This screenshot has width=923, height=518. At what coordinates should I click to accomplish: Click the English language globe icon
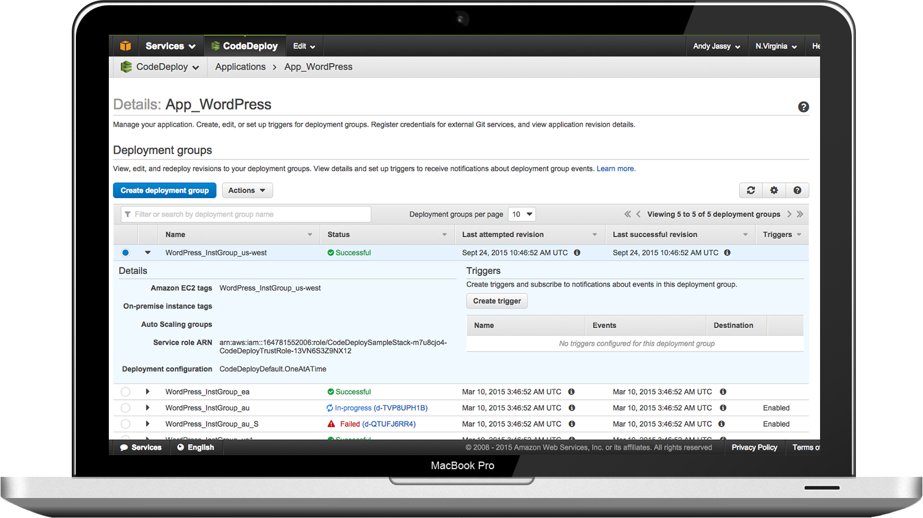pyautogui.click(x=181, y=447)
